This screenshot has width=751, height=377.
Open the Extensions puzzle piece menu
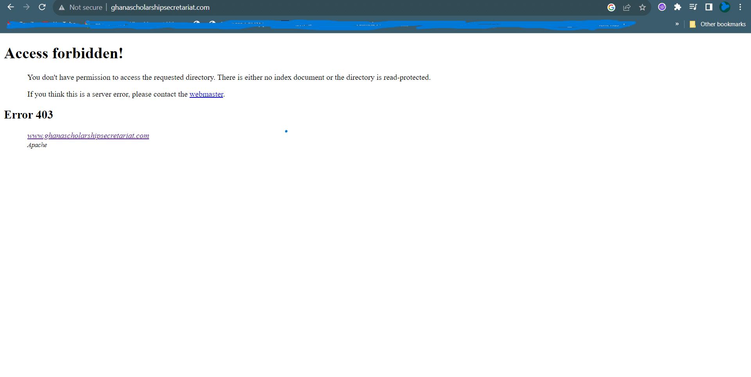pyautogui.click(x=677, y=7)
